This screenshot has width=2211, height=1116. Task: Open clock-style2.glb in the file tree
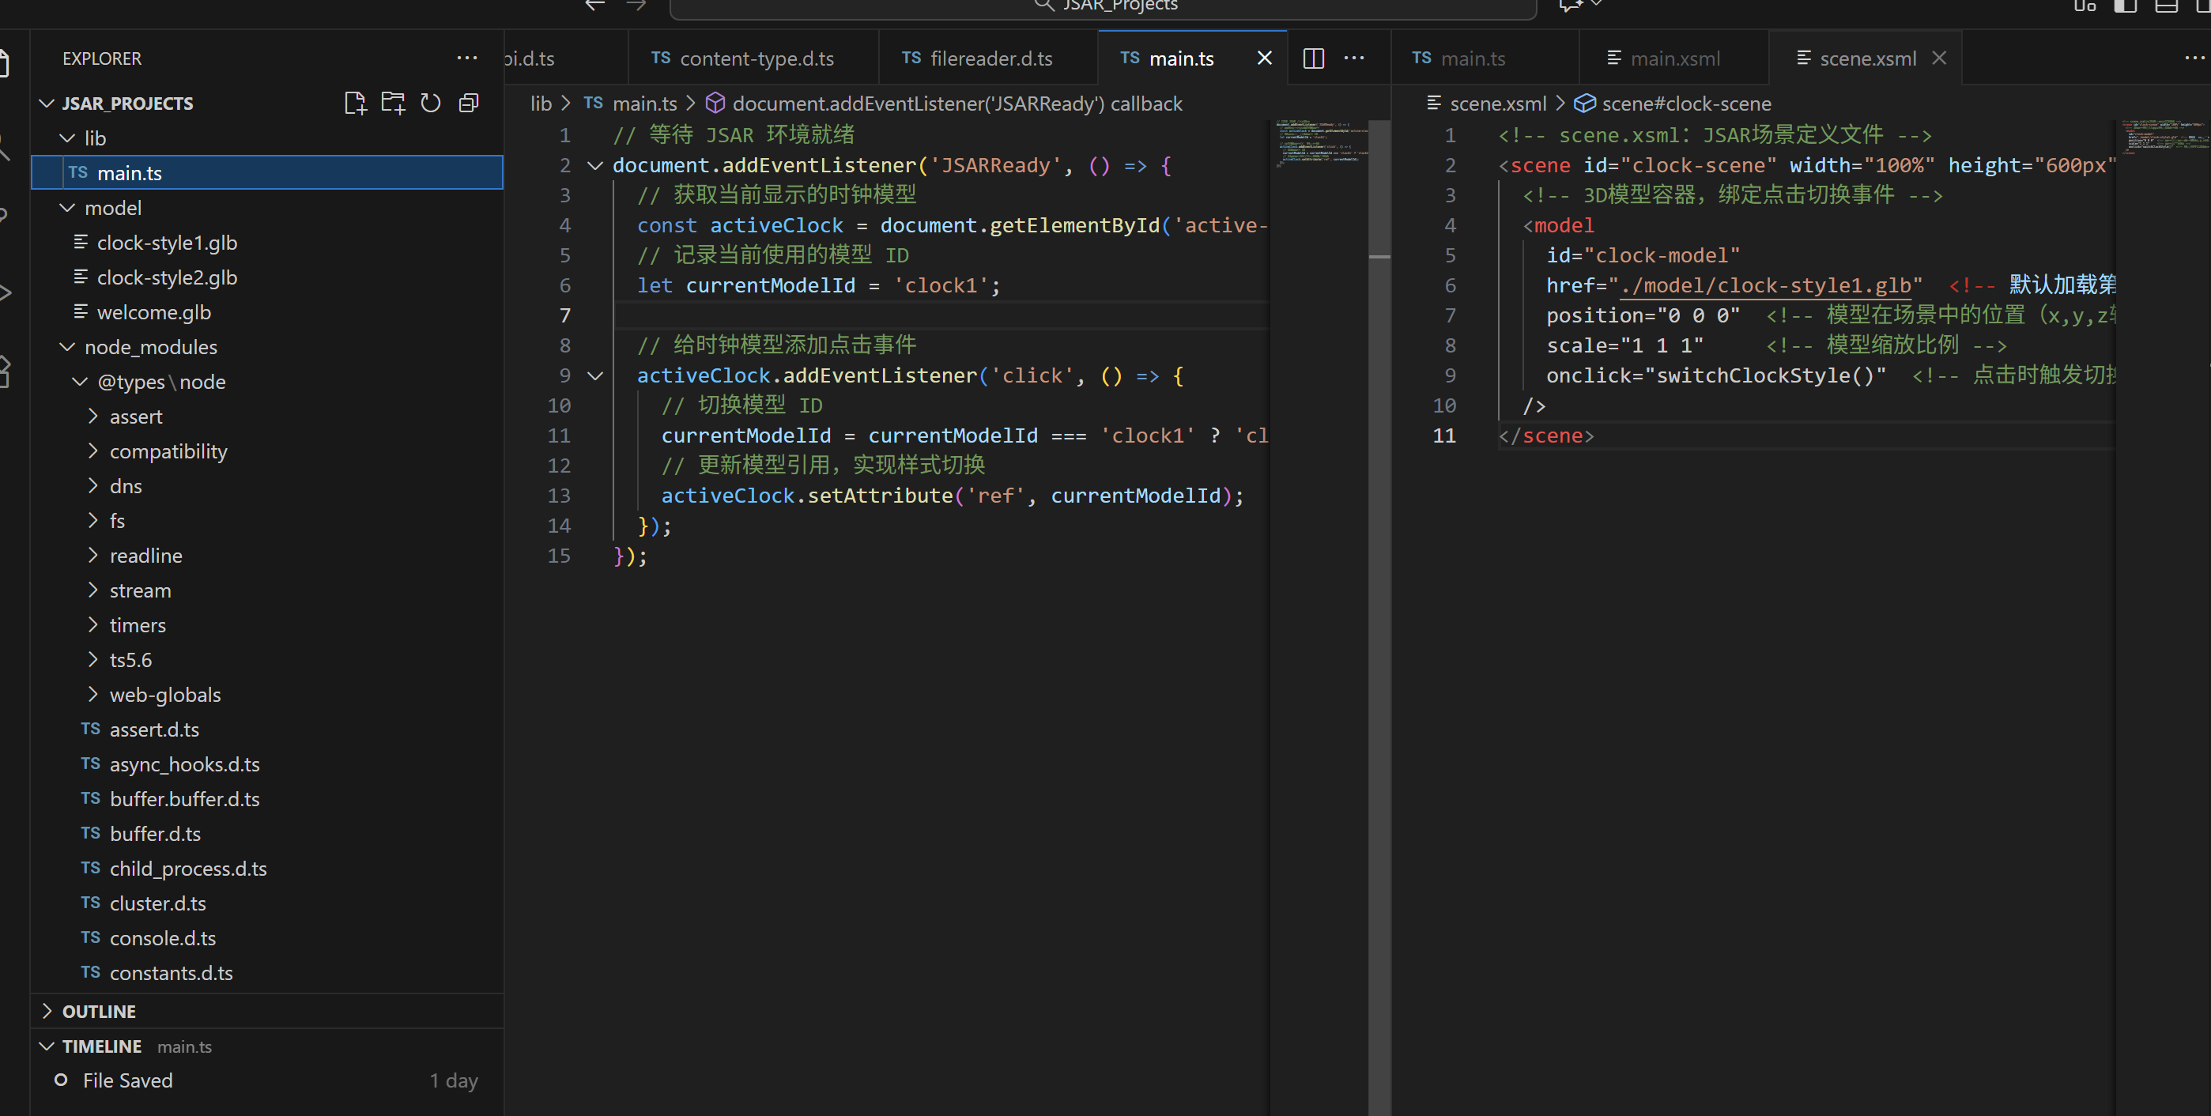point(167,277)
